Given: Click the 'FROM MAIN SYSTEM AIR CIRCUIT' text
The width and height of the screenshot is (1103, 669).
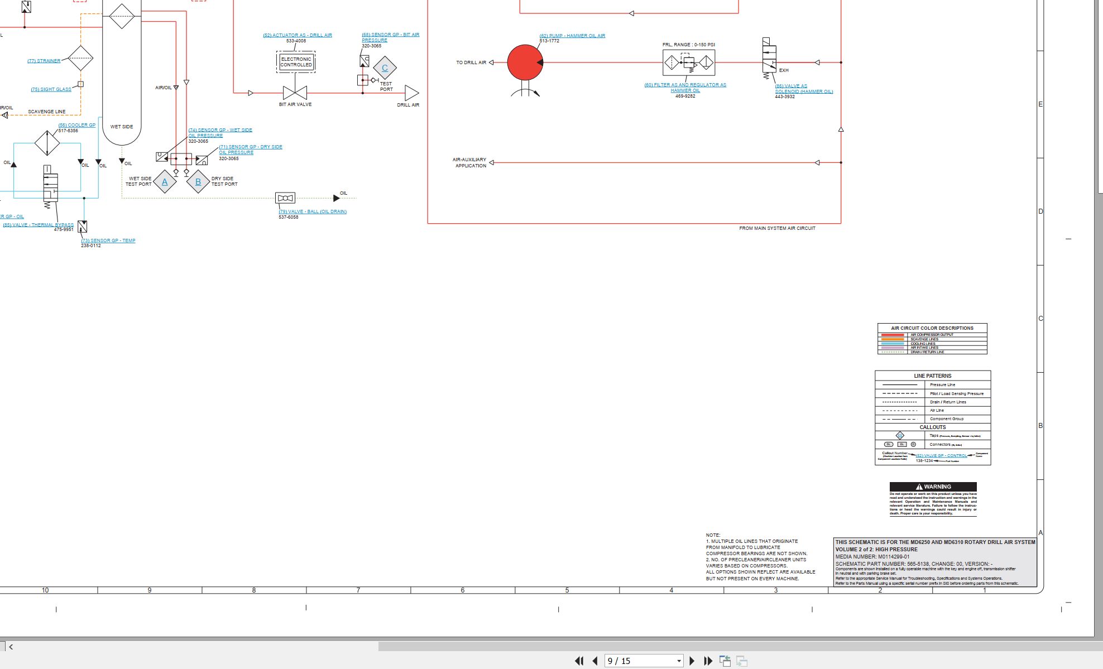Looking at the screenshot, I should pos(777,228).
